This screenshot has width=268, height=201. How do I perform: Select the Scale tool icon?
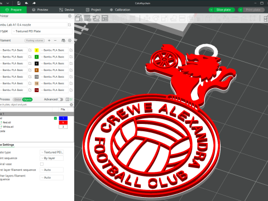(165, 18)
